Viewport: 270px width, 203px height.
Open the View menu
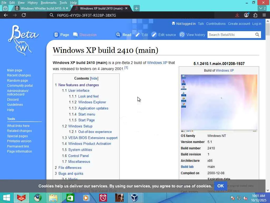(21, 3)
